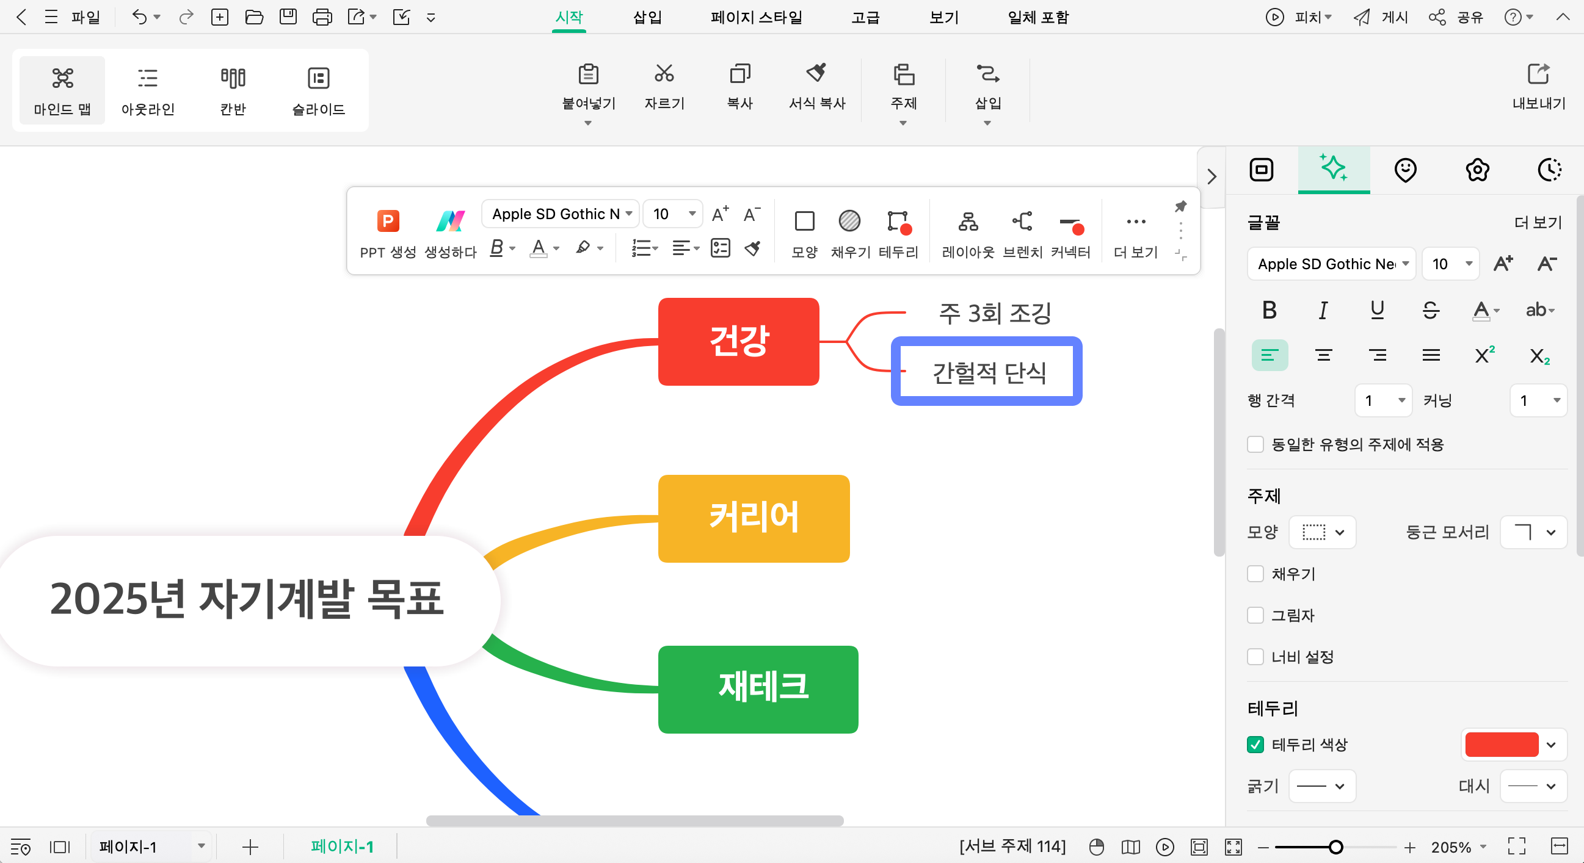Pin the floating toolbar
This screenshot has height=863, width=1584.
pos(1180,206)
